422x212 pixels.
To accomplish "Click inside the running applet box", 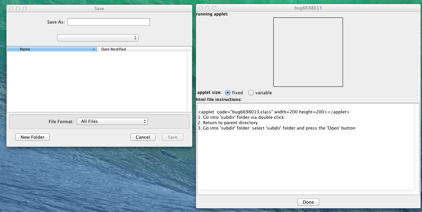I will (308, 52).
